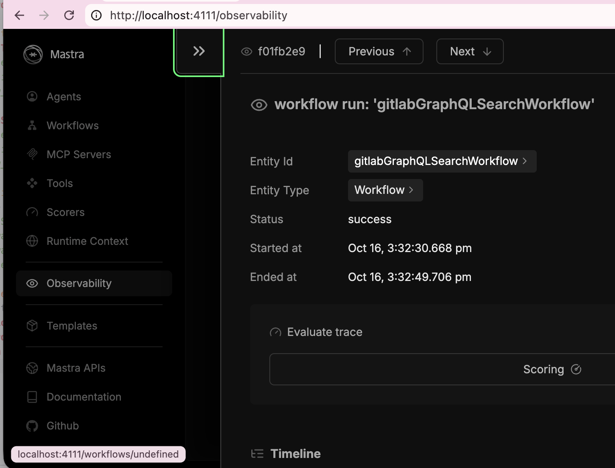Click the trace ID f01fb2e9

coord(281,52)
